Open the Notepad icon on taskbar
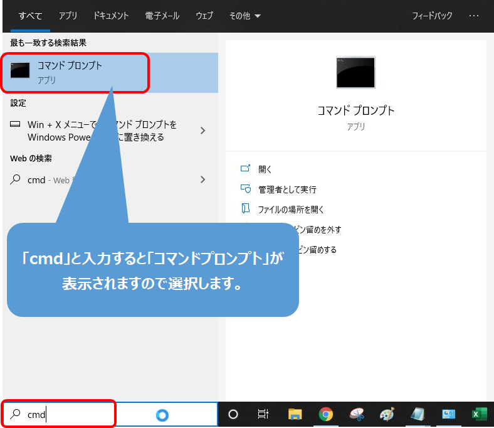 418,414
